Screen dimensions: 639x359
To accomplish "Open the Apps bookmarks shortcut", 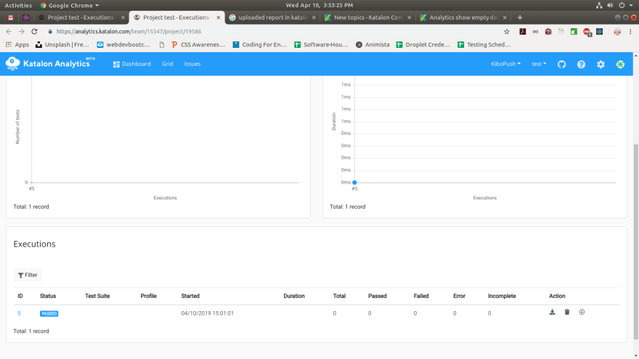I will pyautogui.click(x=17, y=45).
